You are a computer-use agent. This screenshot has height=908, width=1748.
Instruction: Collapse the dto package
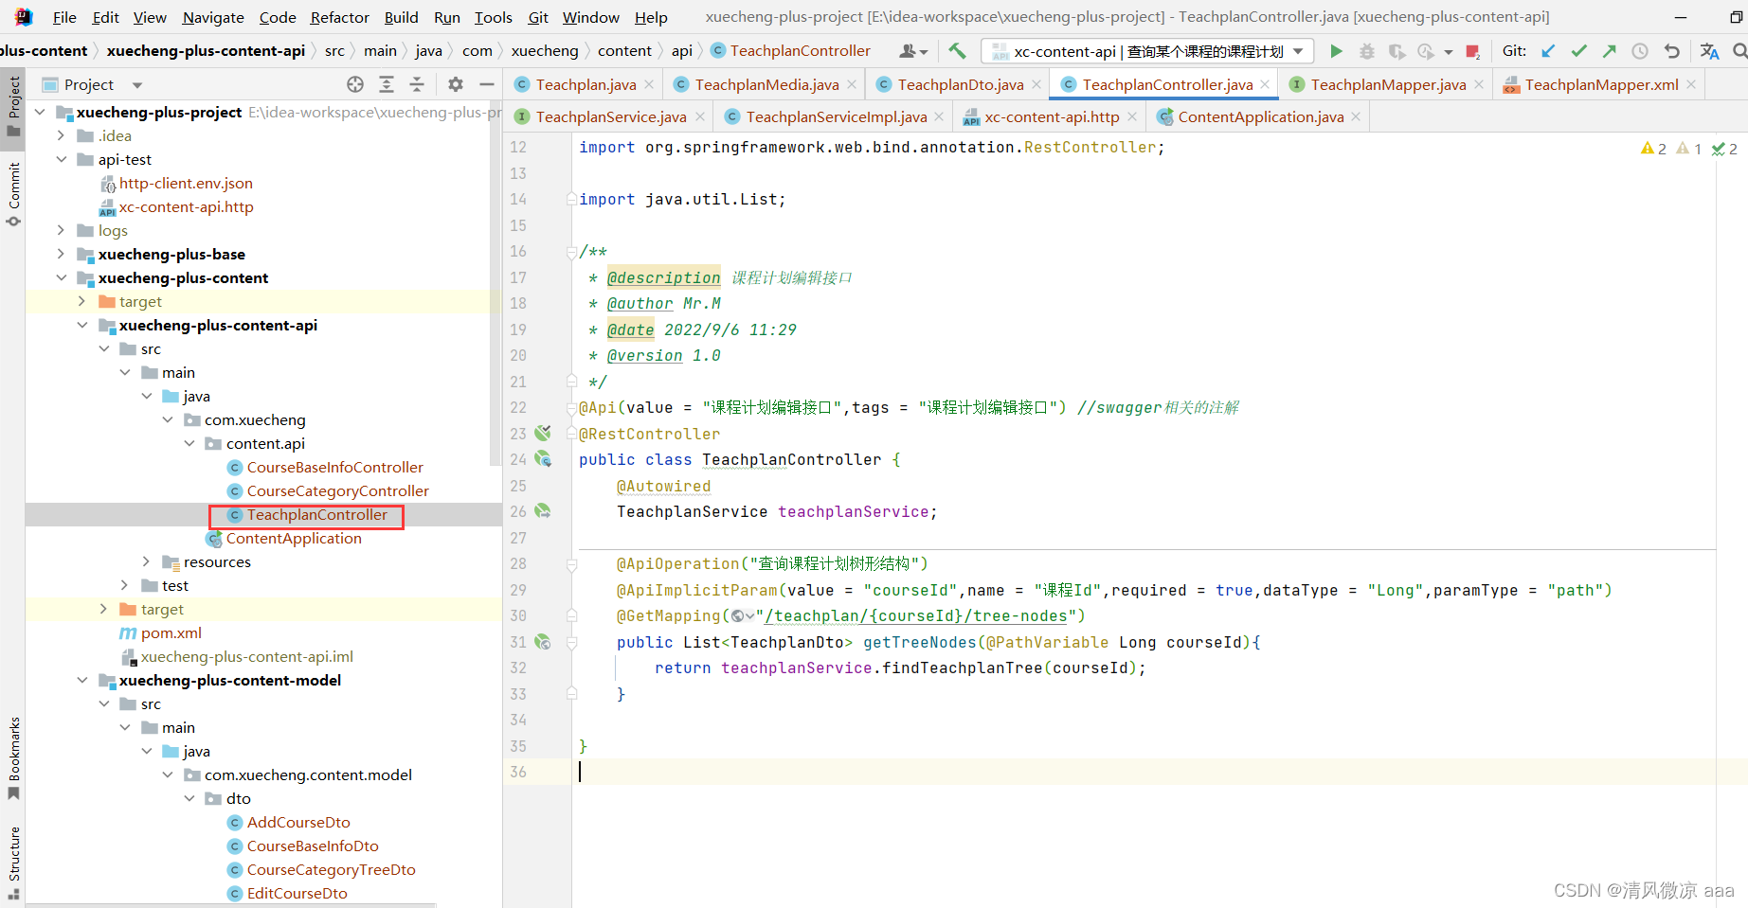(189, 798)
